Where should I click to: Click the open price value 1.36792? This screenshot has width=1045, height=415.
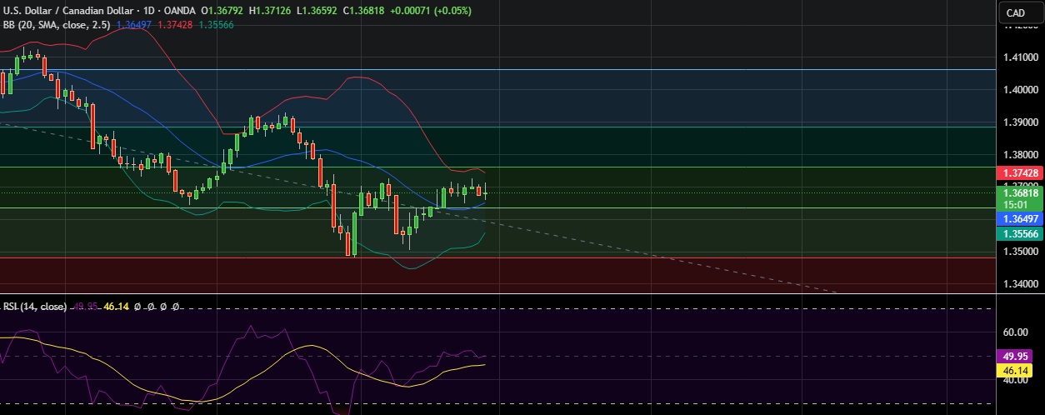[227, 10]
